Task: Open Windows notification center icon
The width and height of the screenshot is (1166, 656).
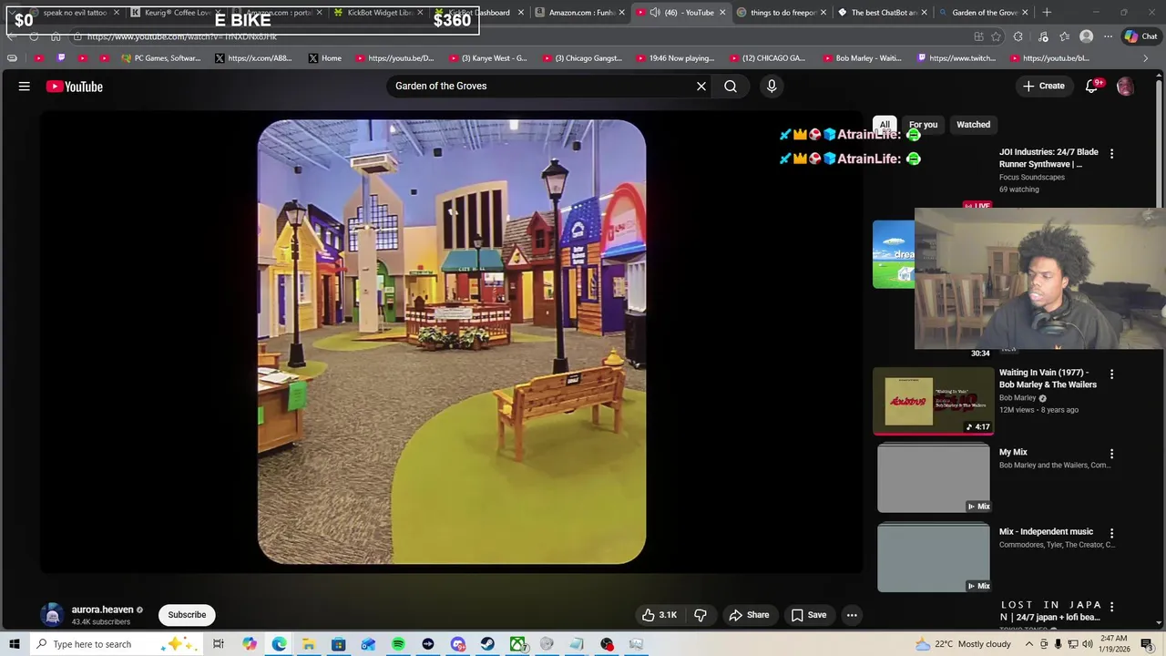Action: [1147, 644]
